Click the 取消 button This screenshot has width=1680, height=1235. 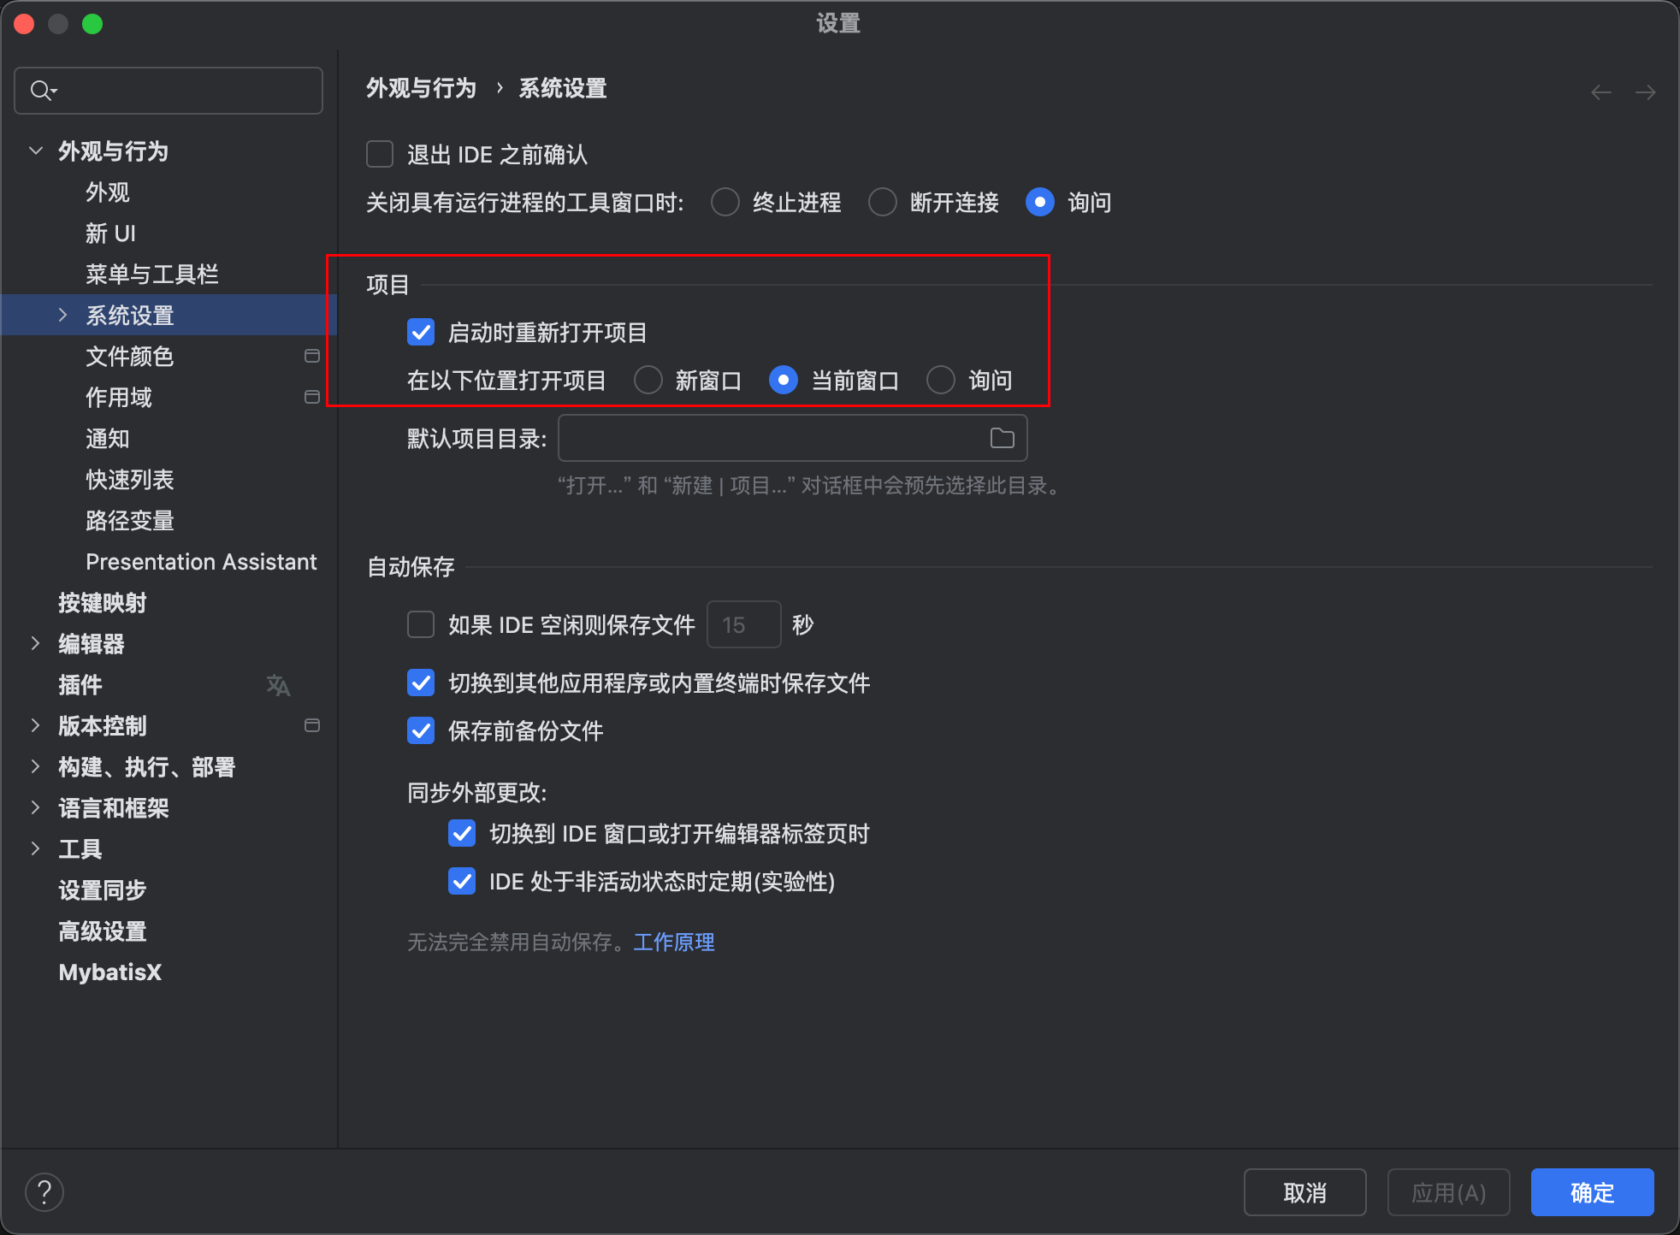click(1304, 1192)
